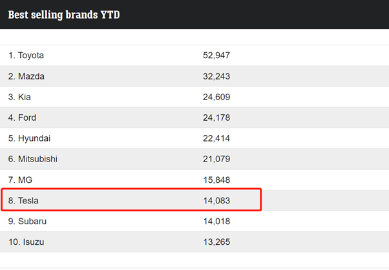
Task: Click MG's value 15,848
Action: click(216, 180)
